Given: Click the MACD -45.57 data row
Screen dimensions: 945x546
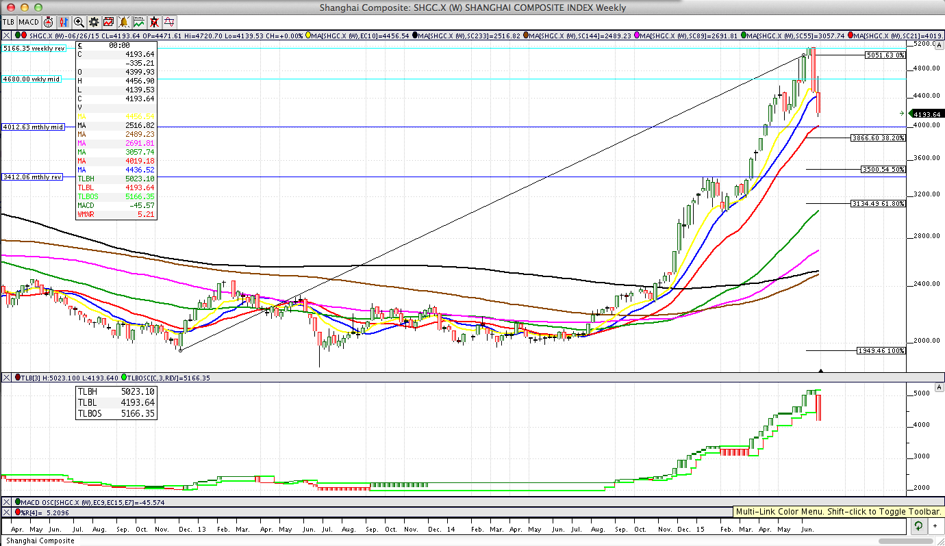Looking at the screenshot, I should click(116, 205).
